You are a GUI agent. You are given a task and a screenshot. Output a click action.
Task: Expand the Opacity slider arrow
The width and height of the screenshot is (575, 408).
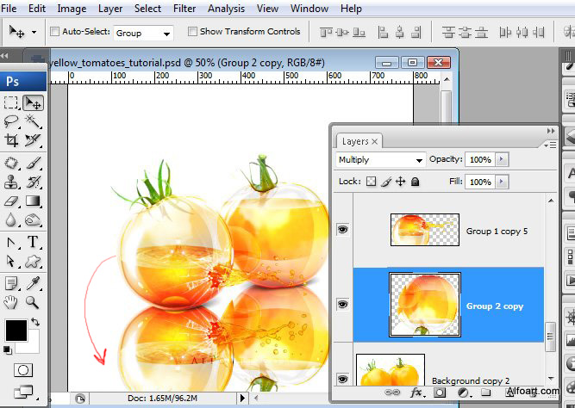(x=503, y=160)
